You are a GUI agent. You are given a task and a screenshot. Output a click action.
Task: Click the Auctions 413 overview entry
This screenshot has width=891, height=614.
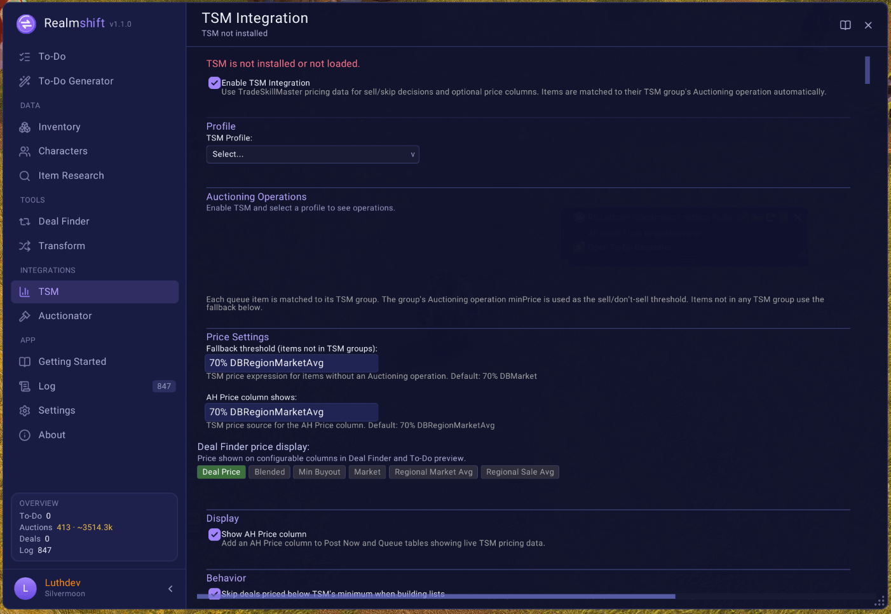pos(66,528)
